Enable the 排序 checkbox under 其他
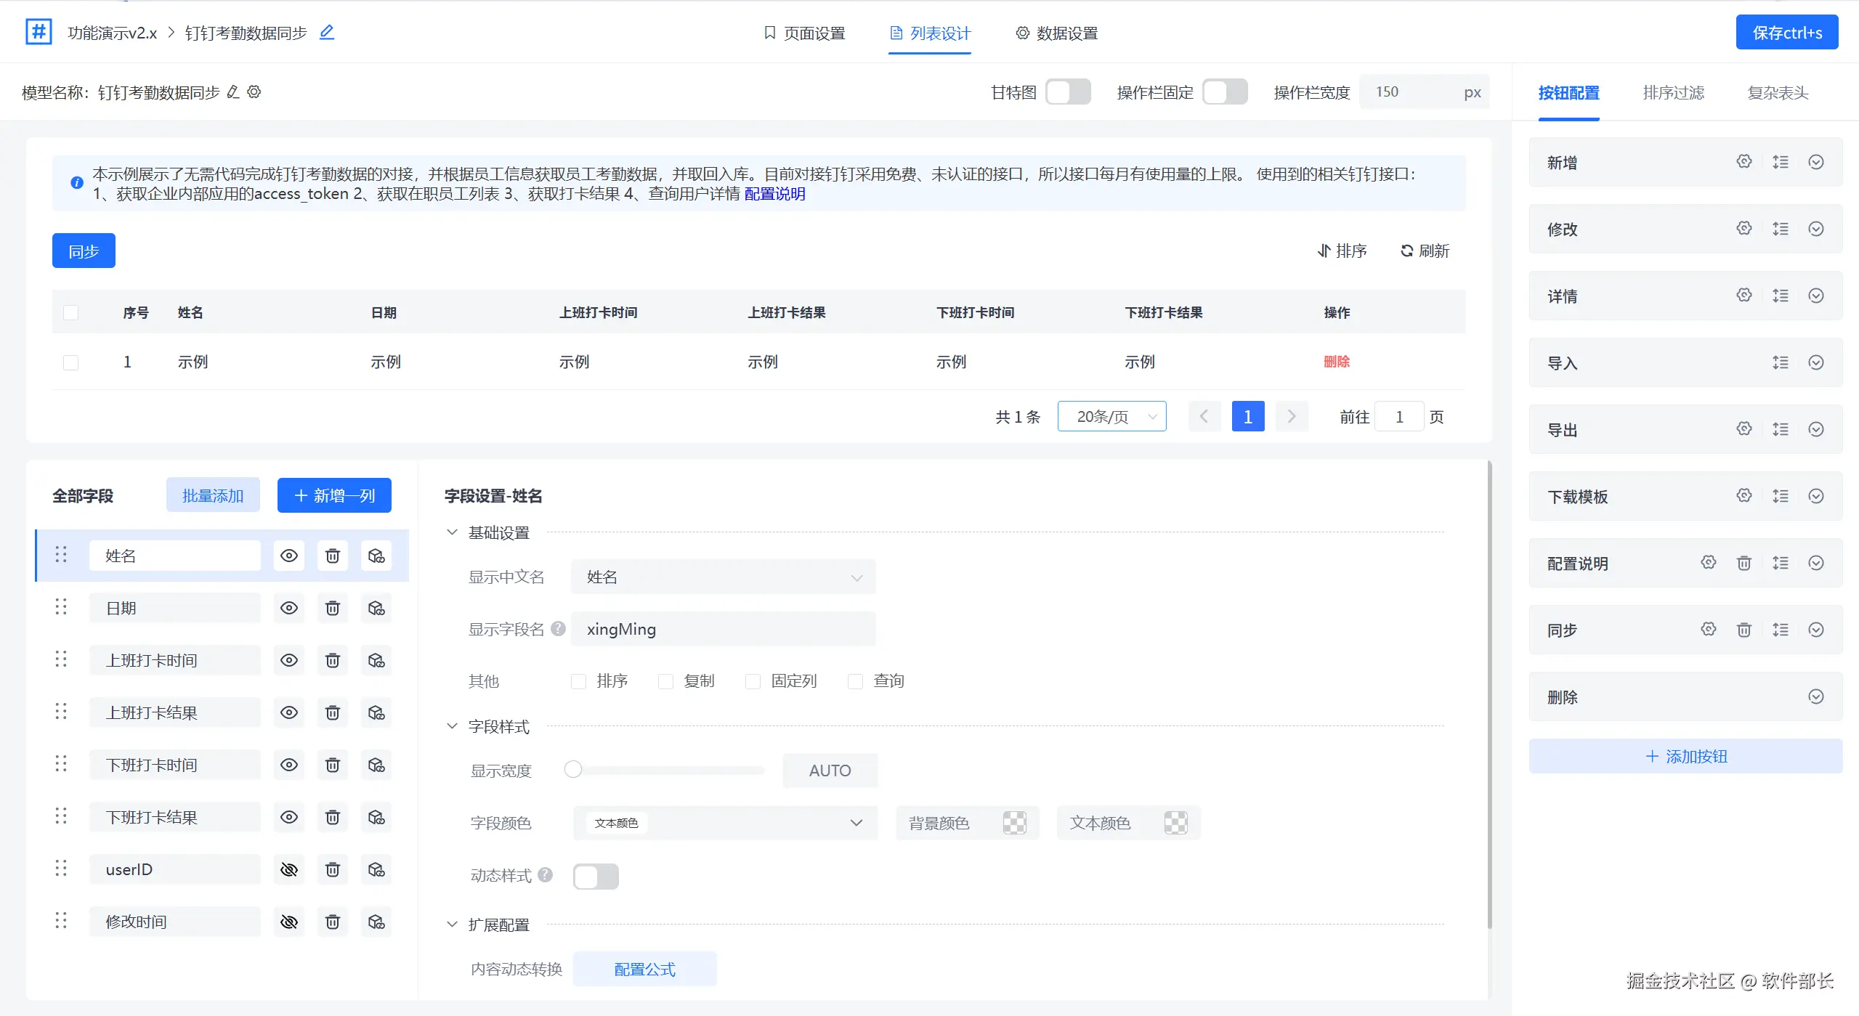Image resolution: width=1859 pixels, height=1016 pixels. (x=578, y=681)
